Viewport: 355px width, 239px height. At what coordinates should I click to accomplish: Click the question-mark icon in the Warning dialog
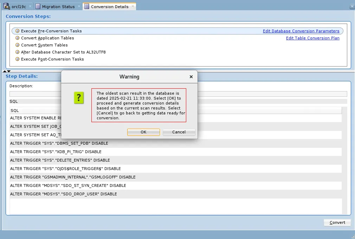click(x=78, y=98)
